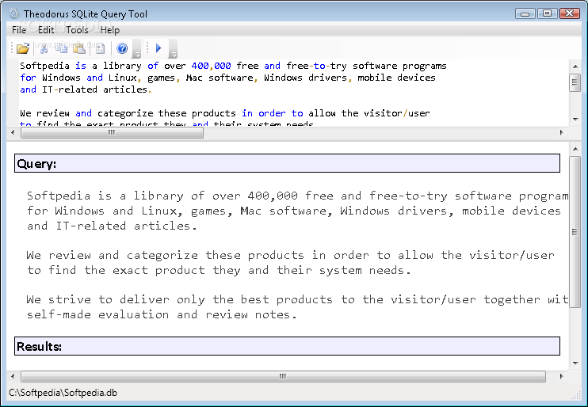Click the results horizontal scrollbar thumb
588x407 pixels.
click(x=283, y=376)
